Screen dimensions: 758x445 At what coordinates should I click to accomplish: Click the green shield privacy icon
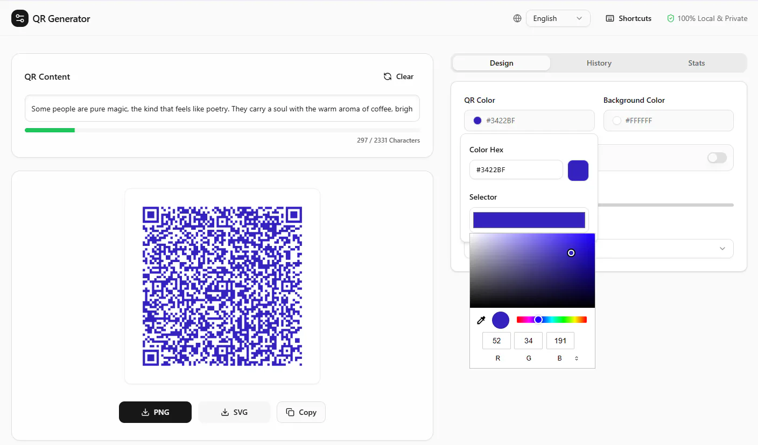(671, 18)
